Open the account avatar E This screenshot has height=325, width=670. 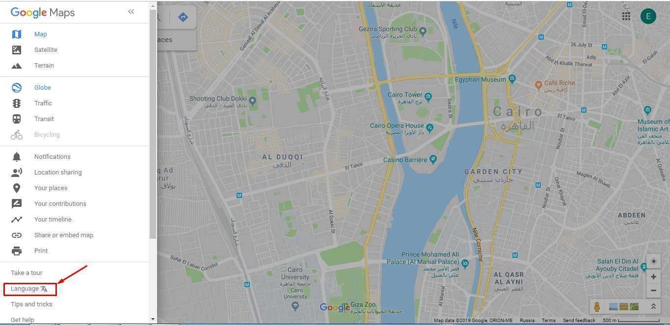[x=648, y=16]
